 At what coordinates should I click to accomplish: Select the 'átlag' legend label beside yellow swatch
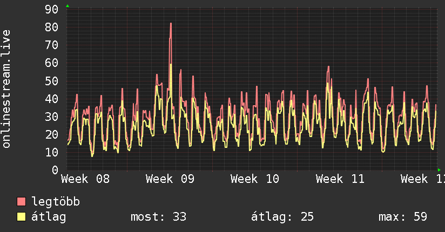[49, 217]
